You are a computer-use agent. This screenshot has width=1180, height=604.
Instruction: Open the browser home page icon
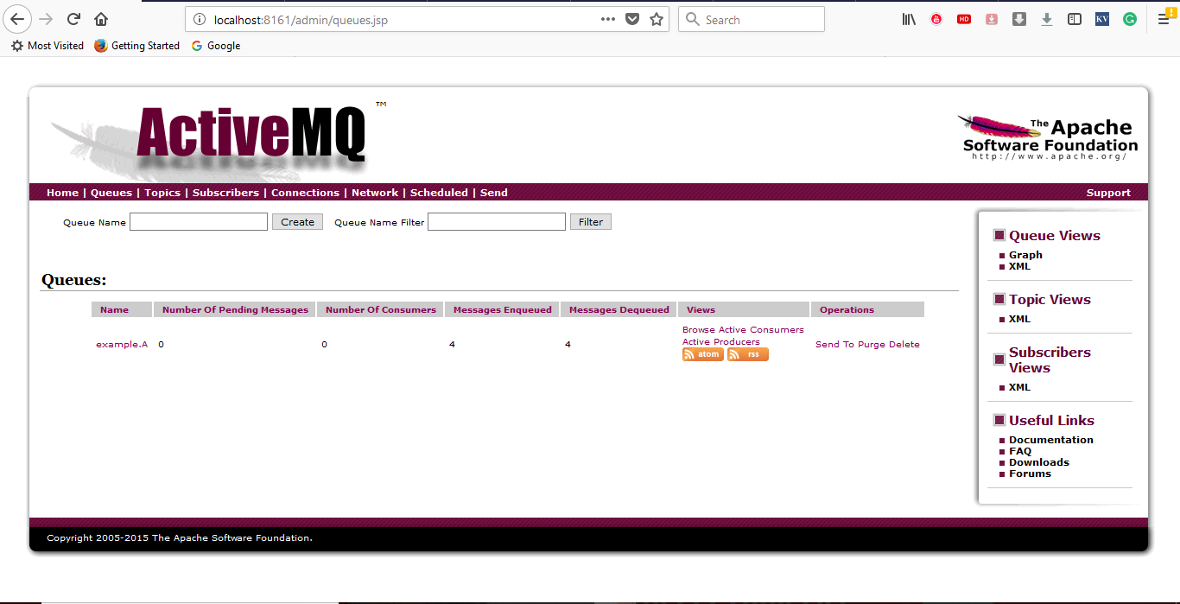tap(101, 19)
